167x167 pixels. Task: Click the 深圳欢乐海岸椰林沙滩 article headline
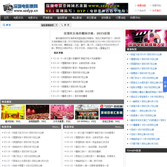tap(87, 33)
